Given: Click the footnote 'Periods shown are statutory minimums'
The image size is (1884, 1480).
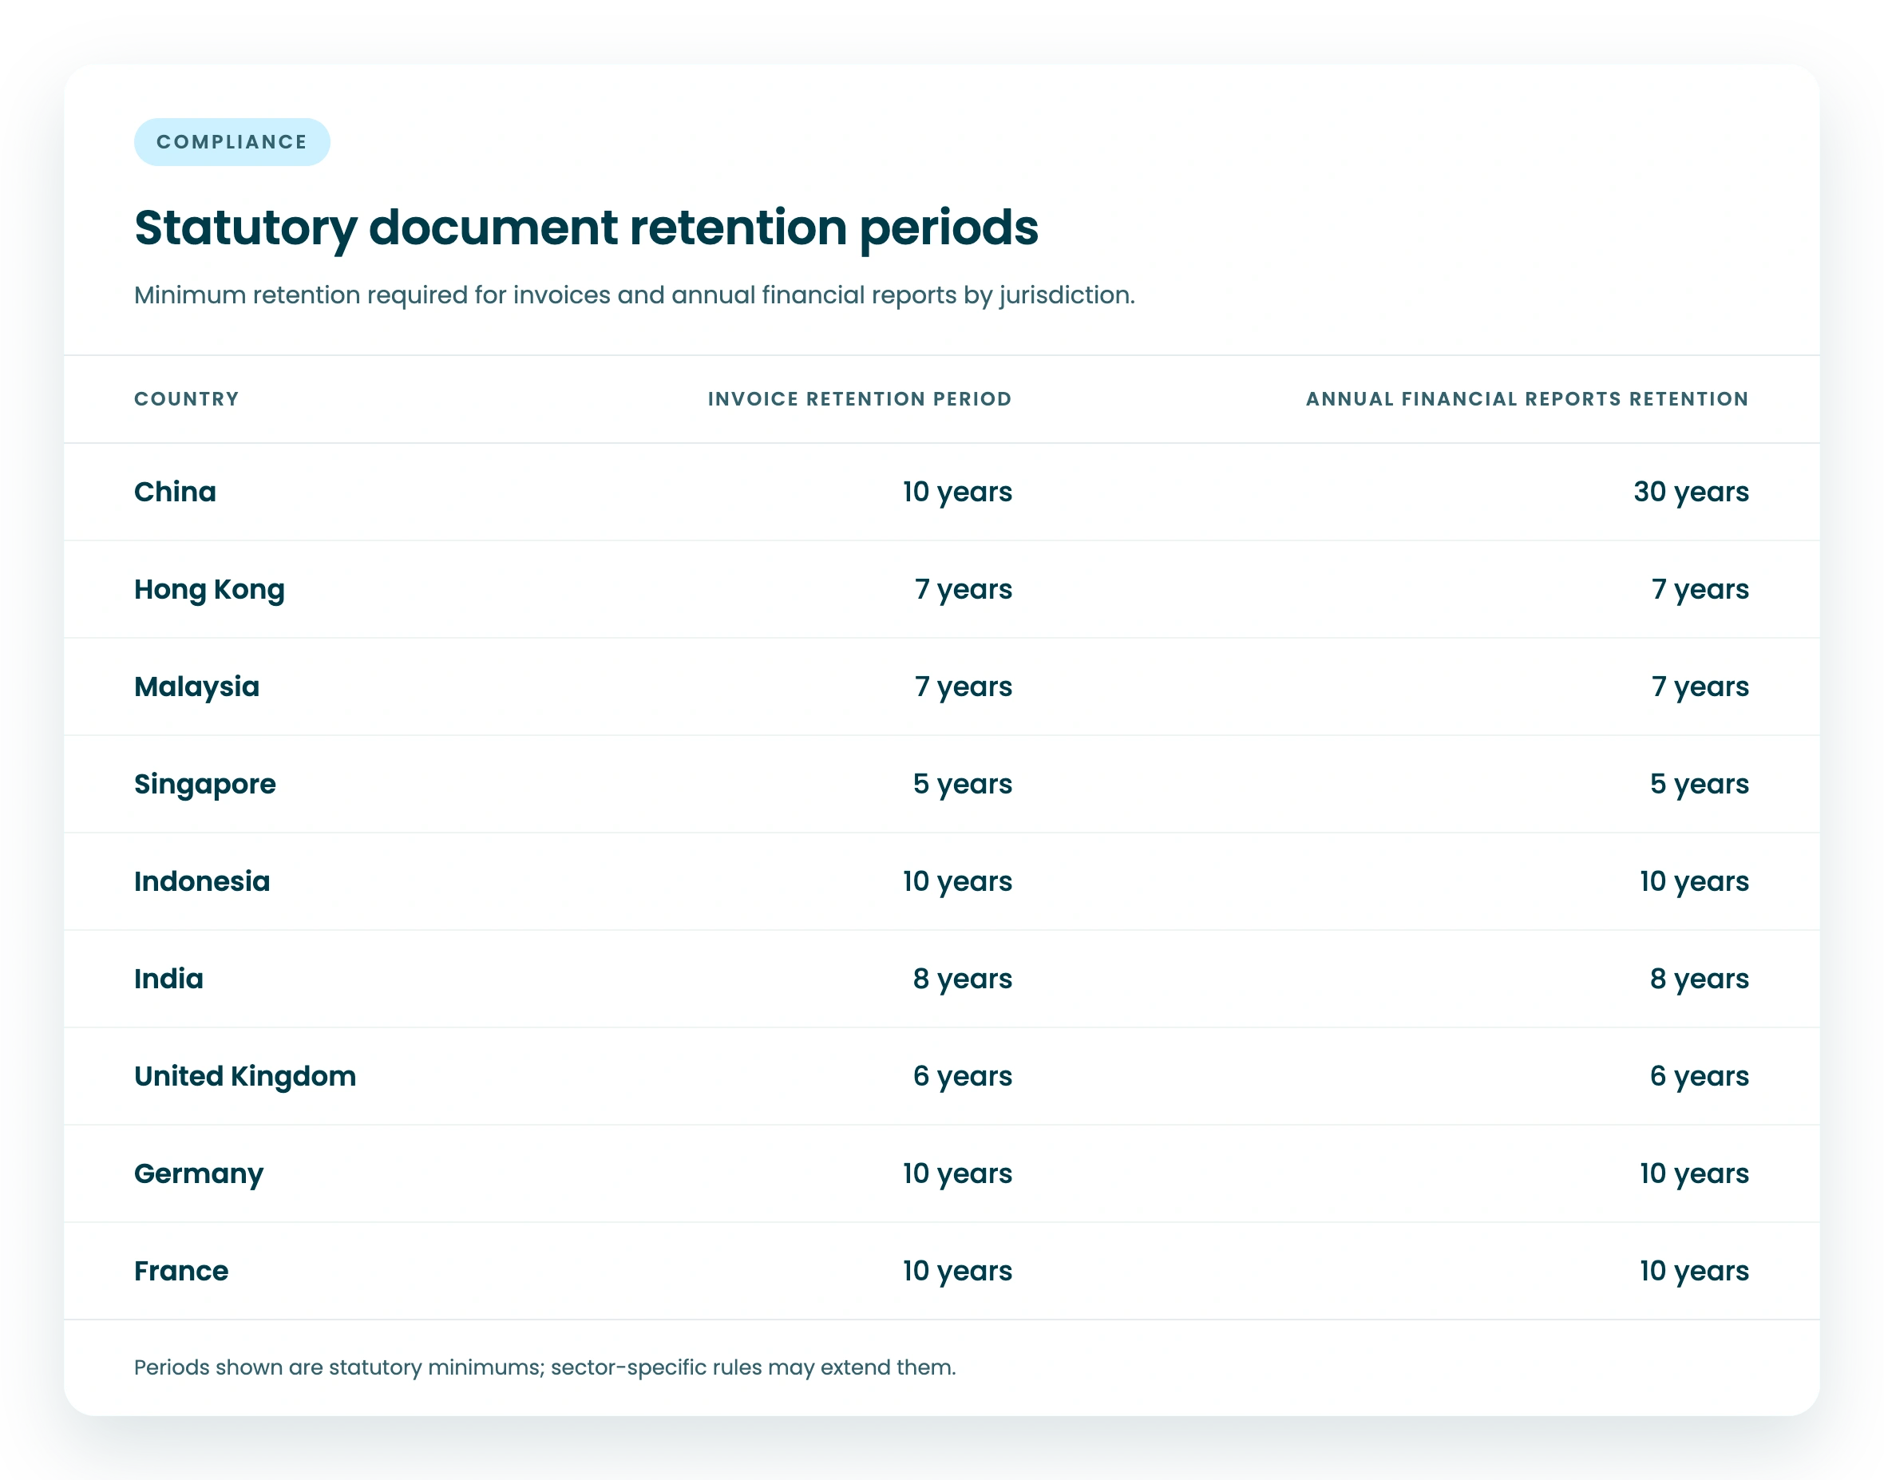Looking at the screenshot, I should (340, 1367).
